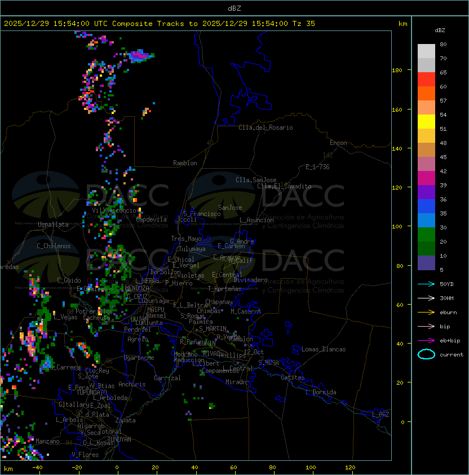The image size is (469, 475).
Task: Click the cyan 50YD arrow legend icon
Action: coord(426,284)
